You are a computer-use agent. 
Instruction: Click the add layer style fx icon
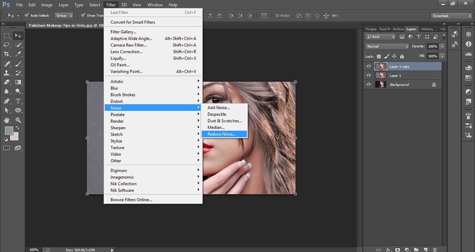[x=389, y=249]
